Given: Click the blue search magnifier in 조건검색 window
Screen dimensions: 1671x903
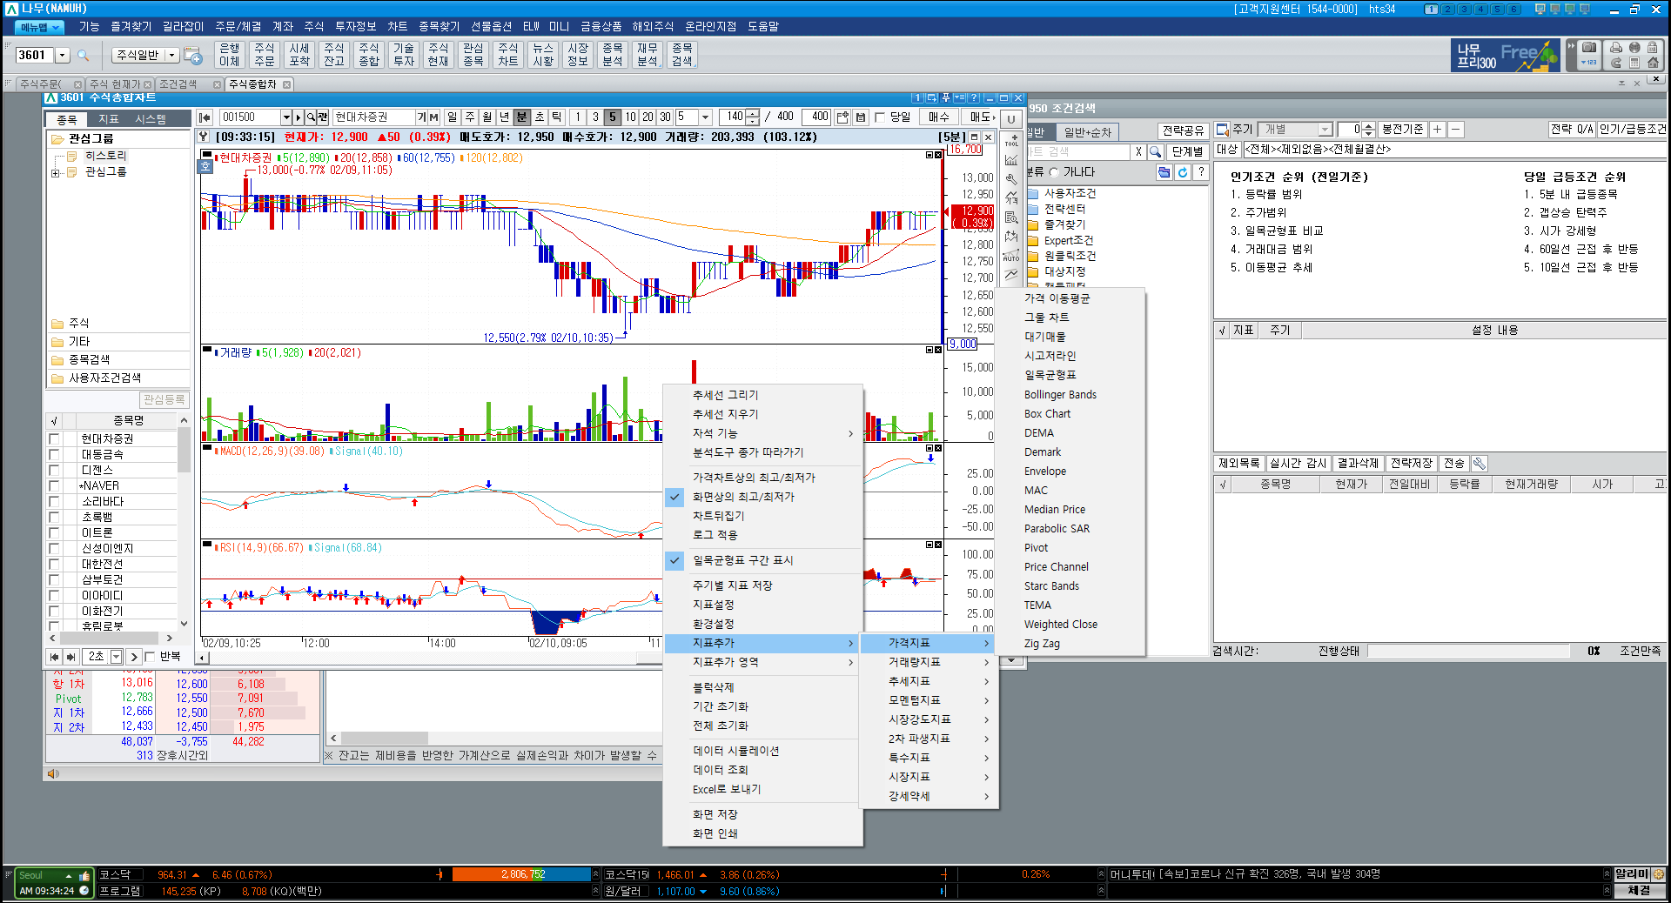Looking at the screenshot, I should tap(1155, 151).
